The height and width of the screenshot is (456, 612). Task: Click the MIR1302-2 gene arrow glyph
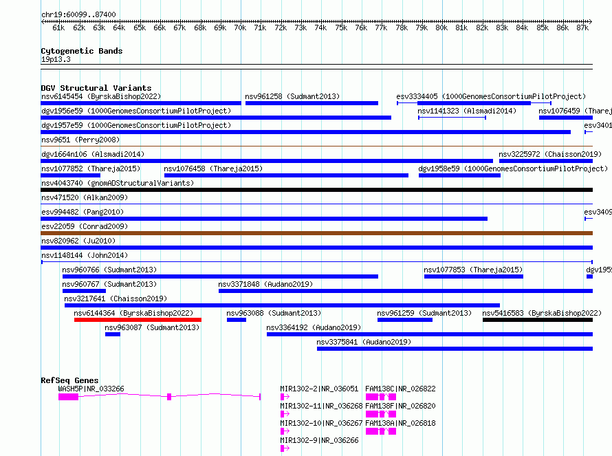point(285,397)
